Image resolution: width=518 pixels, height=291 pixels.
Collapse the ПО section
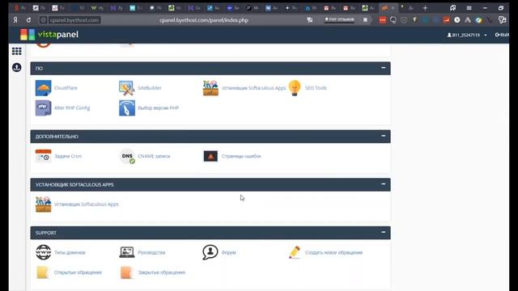(x=383, y=68)
